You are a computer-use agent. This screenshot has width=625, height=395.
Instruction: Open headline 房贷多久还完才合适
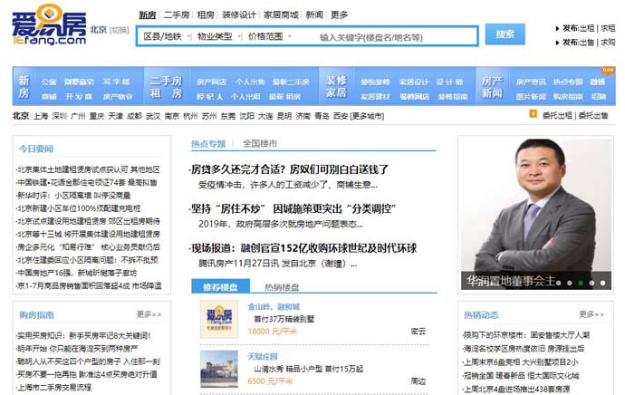click(289, 169)
